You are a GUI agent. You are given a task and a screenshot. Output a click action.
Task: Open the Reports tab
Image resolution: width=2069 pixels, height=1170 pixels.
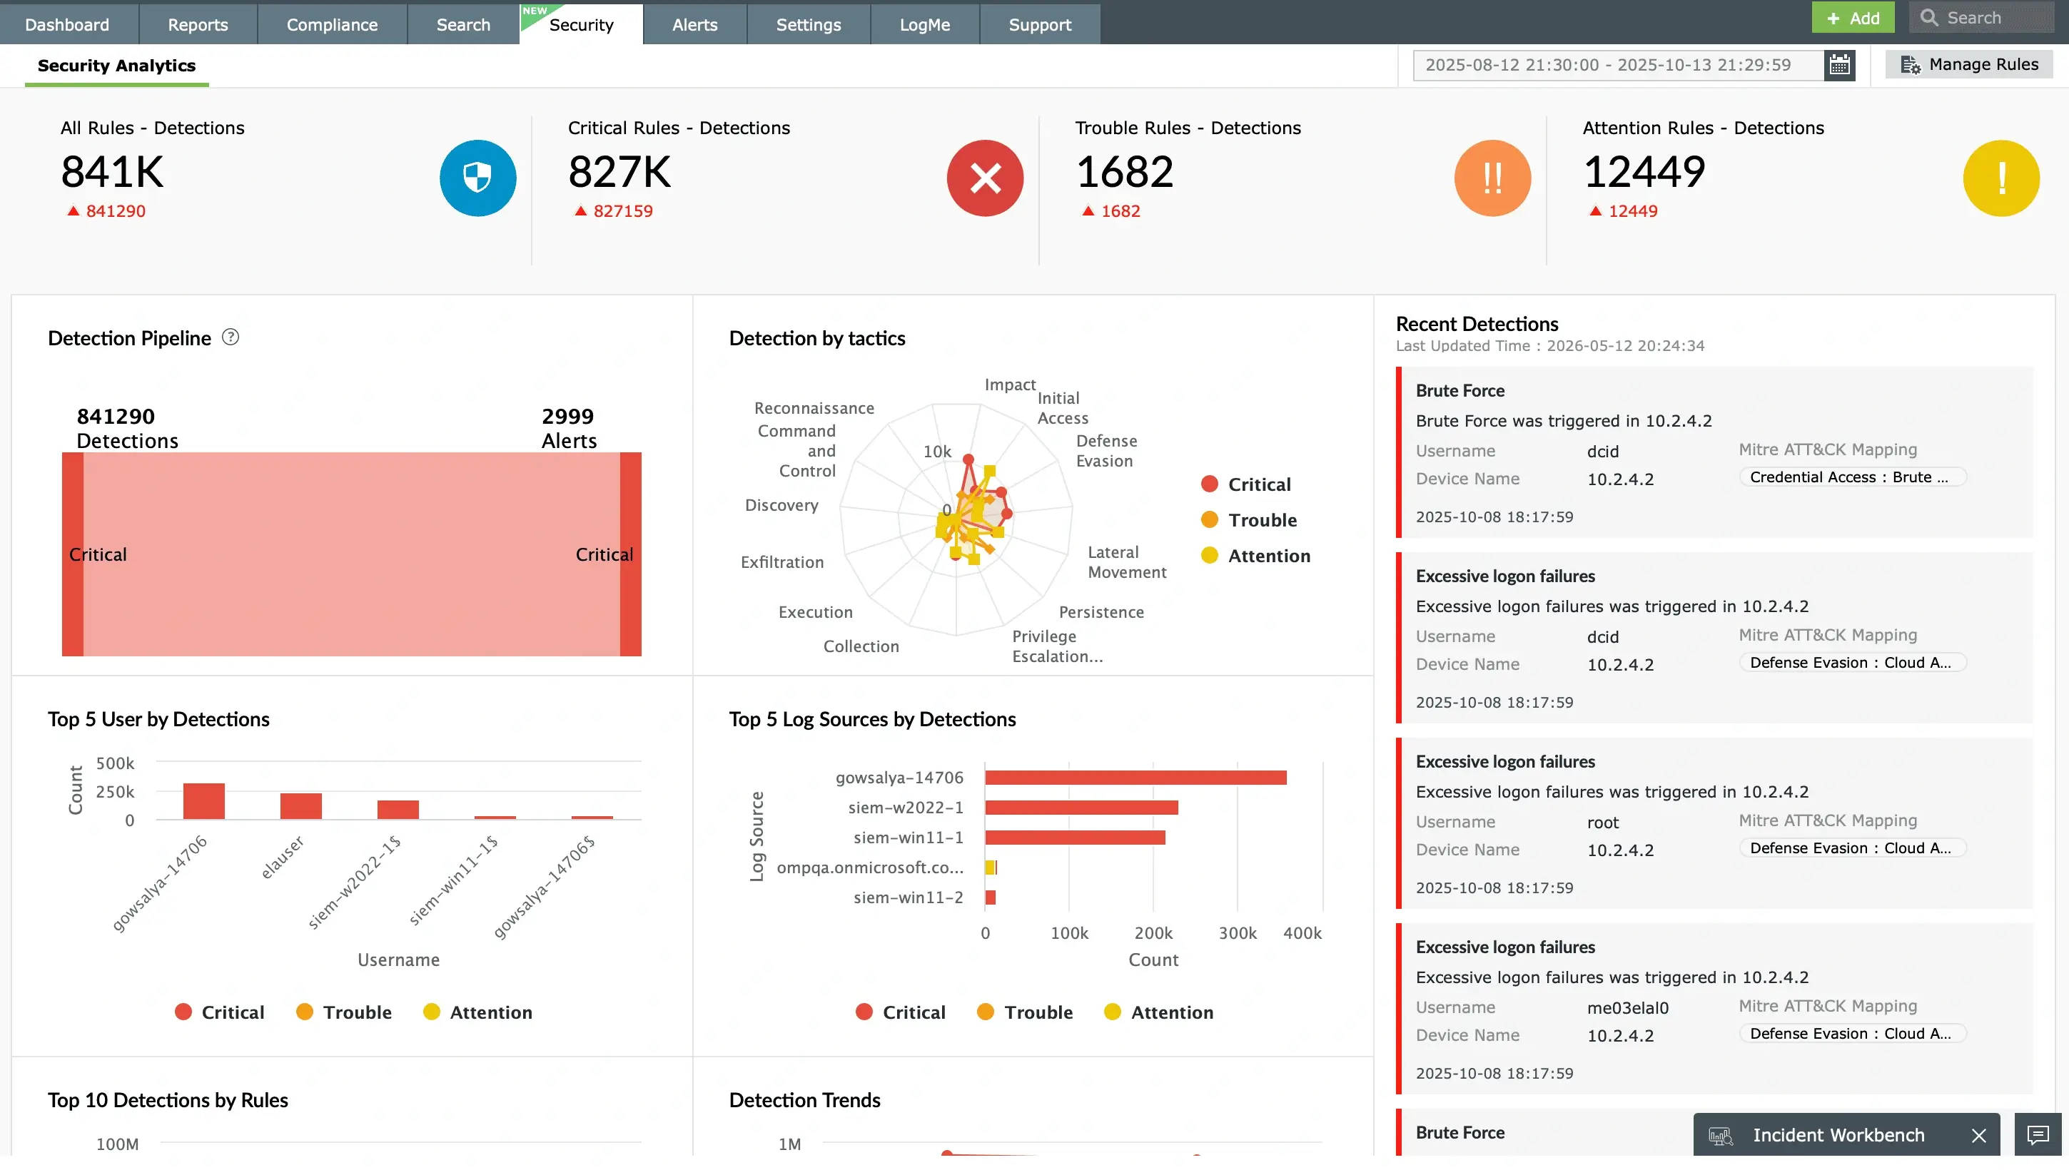tap(198, 24)
